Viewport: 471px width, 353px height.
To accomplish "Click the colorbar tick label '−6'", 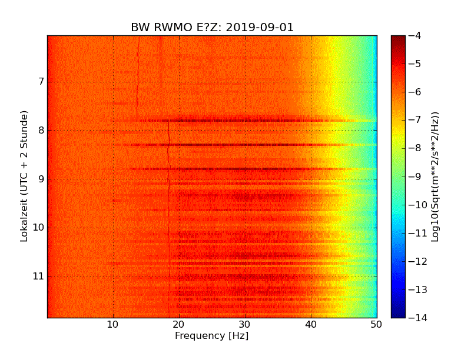I will pyautogui.click(x=415, y=92).
